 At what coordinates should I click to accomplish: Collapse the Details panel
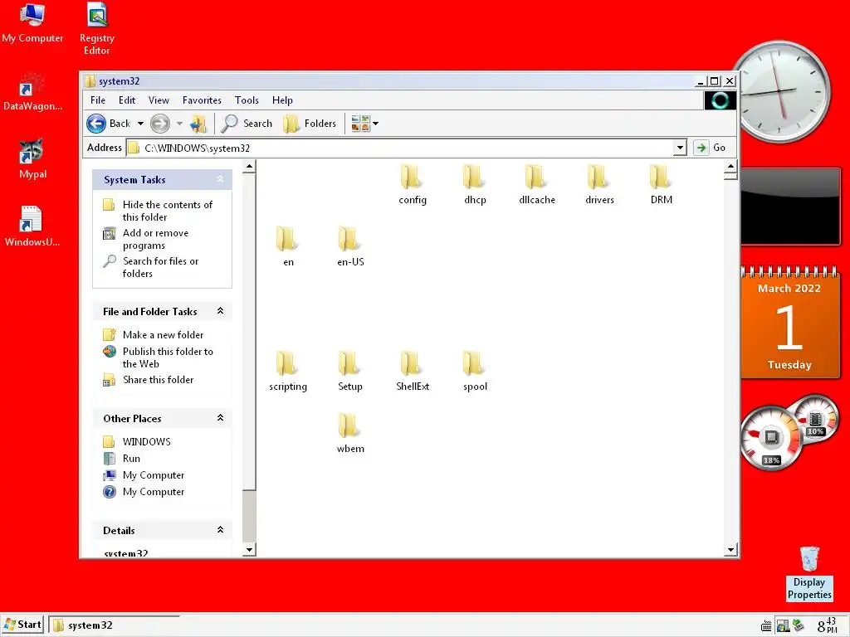tap(220, 529)
